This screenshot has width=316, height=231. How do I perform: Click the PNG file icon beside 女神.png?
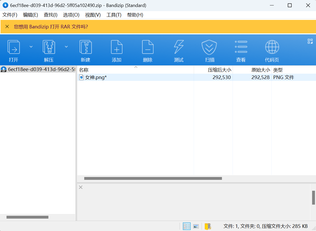(81, 77)
